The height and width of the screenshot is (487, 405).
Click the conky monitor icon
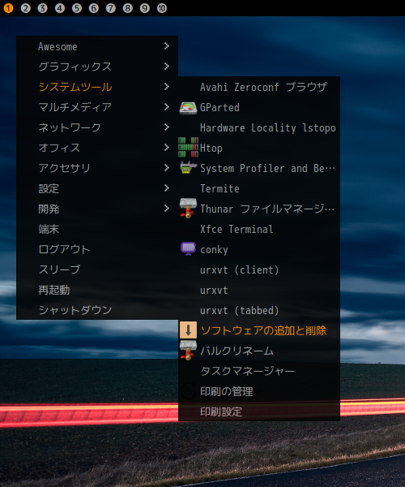[x=188, y=249]
